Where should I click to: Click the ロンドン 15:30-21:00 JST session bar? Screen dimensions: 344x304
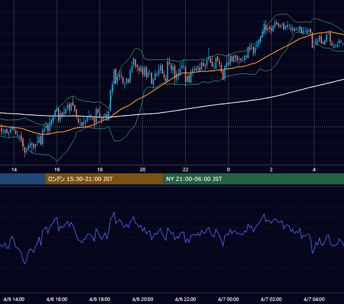(x=104, y=179)
